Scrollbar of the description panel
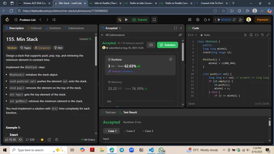 pos(96,51)
